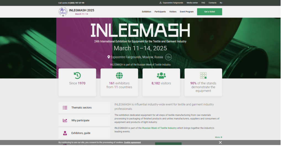The image size is (283, 159).
Task: Click the Thematic sectors list icon
Action: tap(65, 108)
